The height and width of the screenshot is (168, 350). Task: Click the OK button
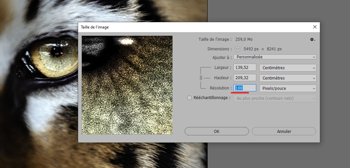[217, 131]
